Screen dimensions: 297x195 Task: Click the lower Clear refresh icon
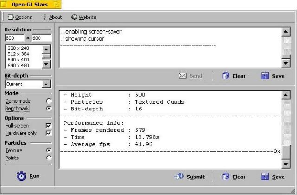click(x=226, y=177)
